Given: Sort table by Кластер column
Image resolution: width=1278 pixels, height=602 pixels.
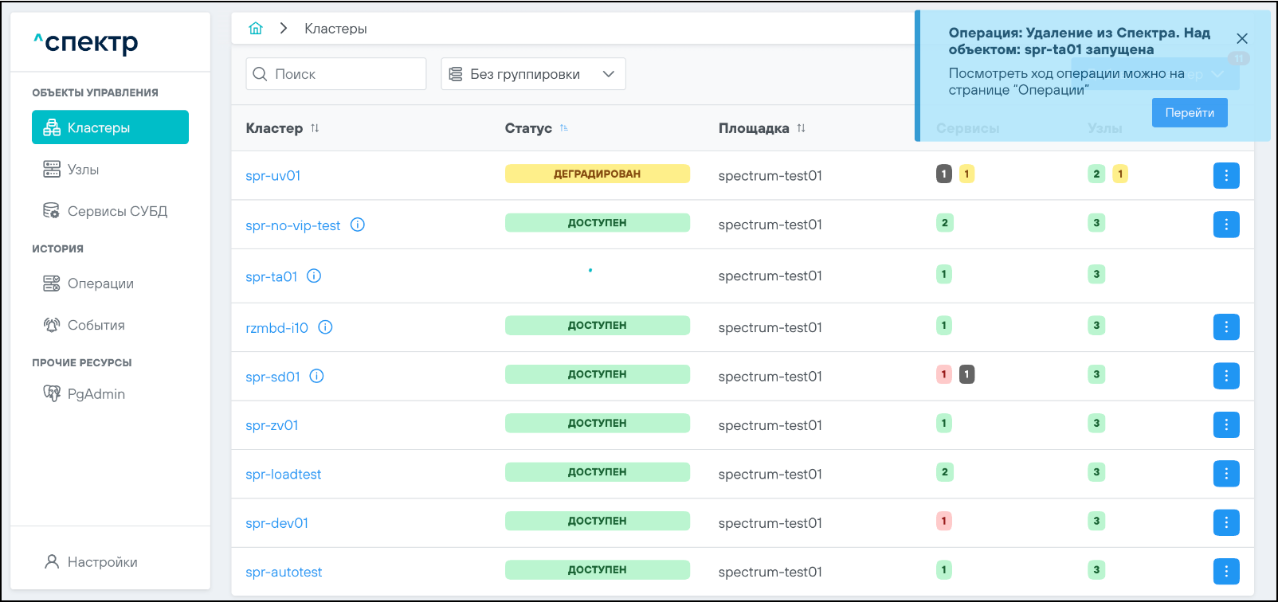Looking at the screenshot, I should click(315, 128).
